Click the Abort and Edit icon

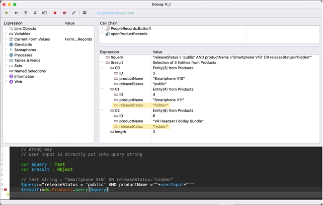(65, 12)
